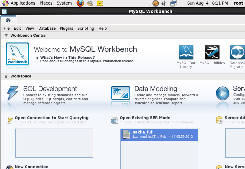Select the sakila_full model entry

point(159,135)
